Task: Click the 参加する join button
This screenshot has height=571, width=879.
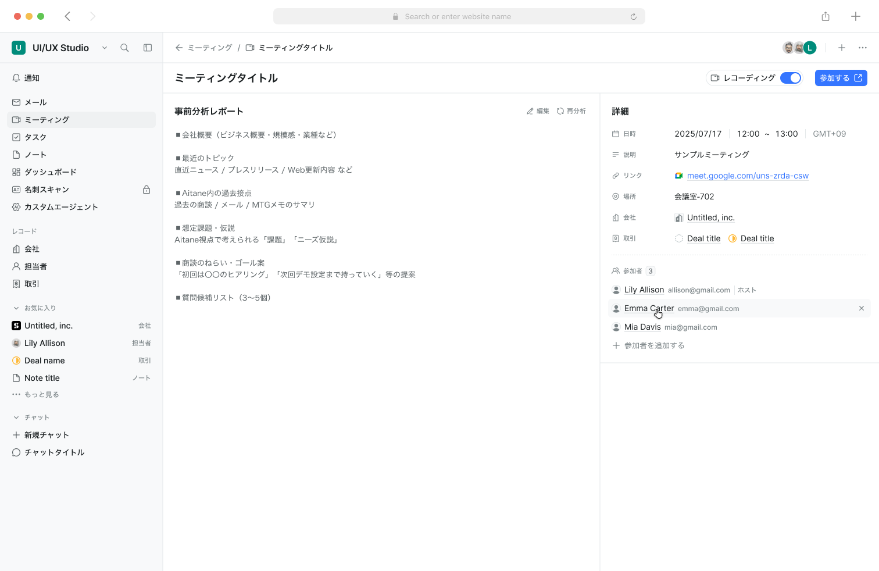Action: point(841,78)
